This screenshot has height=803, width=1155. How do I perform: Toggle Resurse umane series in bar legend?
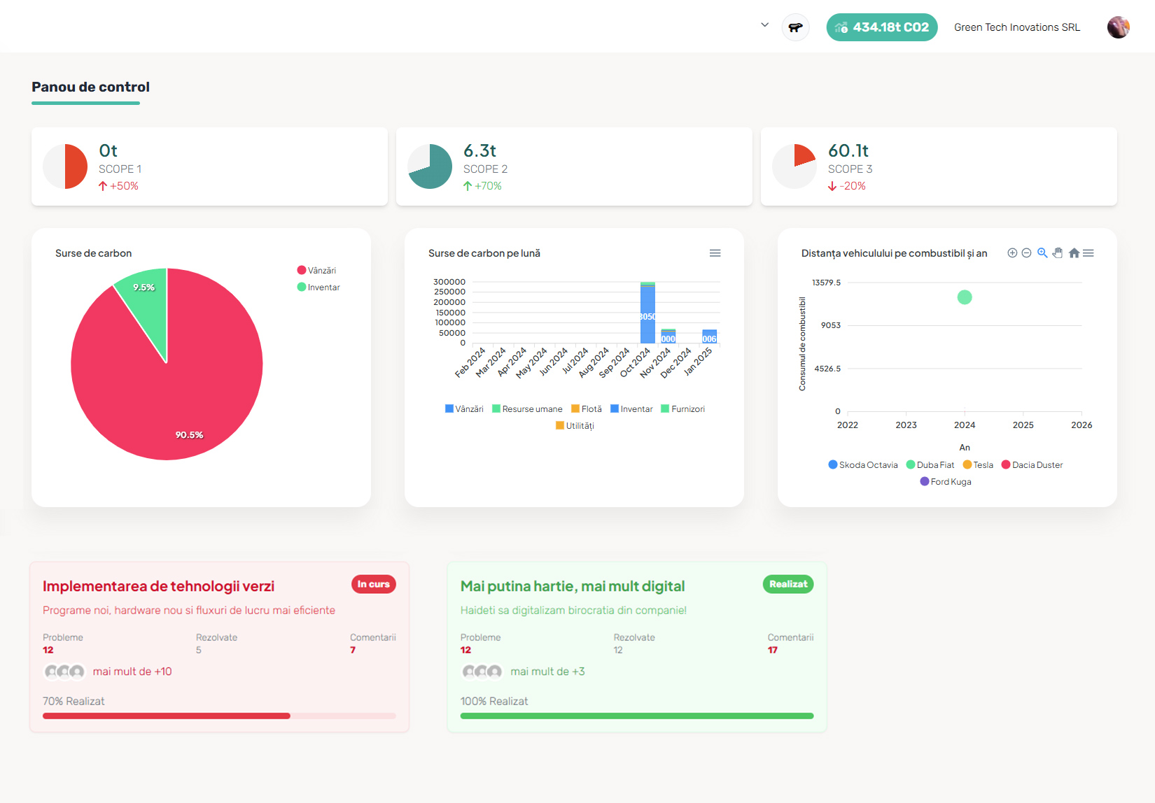(527, 409)
